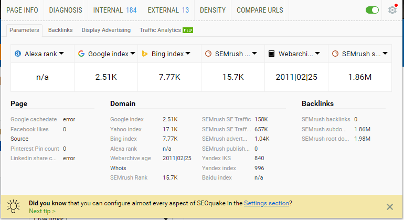Click the 15.7K SEMrush cell
Image resolution: width=404 pixels, height=220 pixels.
[233, 77]
